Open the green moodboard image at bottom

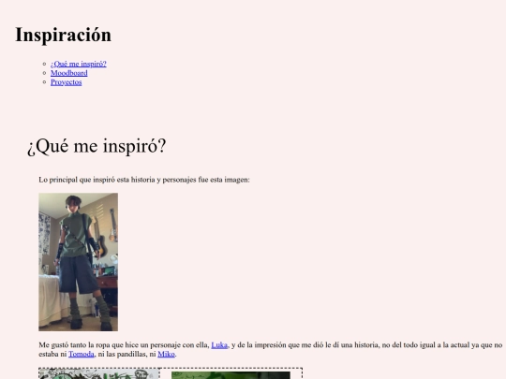(231, 375)
